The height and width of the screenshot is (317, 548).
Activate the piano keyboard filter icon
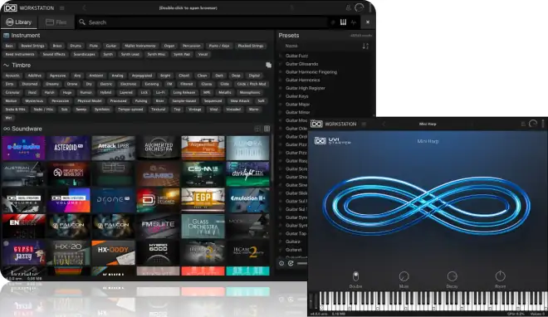pos(343,22)
